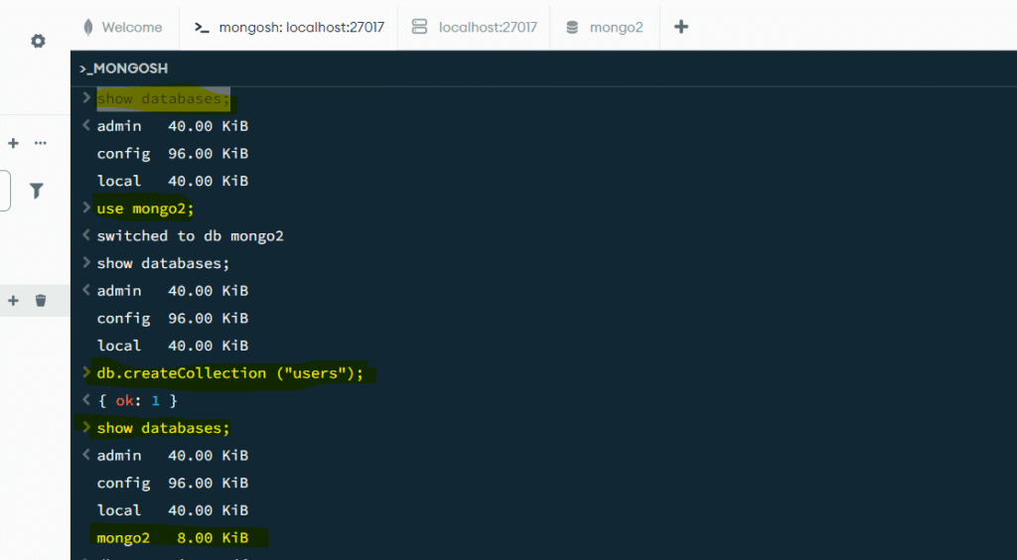Expand the first show databases output chevron
1017x560 pixels.
pos(86,125)
